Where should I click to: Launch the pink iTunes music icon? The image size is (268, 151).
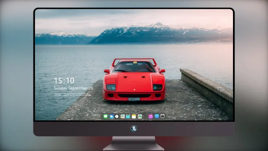pos(150,116)
